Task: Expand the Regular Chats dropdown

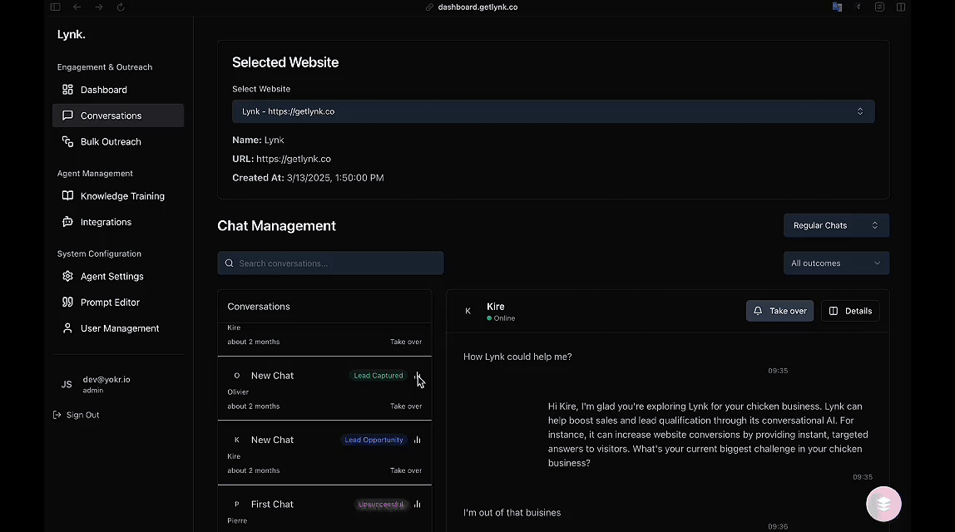Action: (835, 225)
